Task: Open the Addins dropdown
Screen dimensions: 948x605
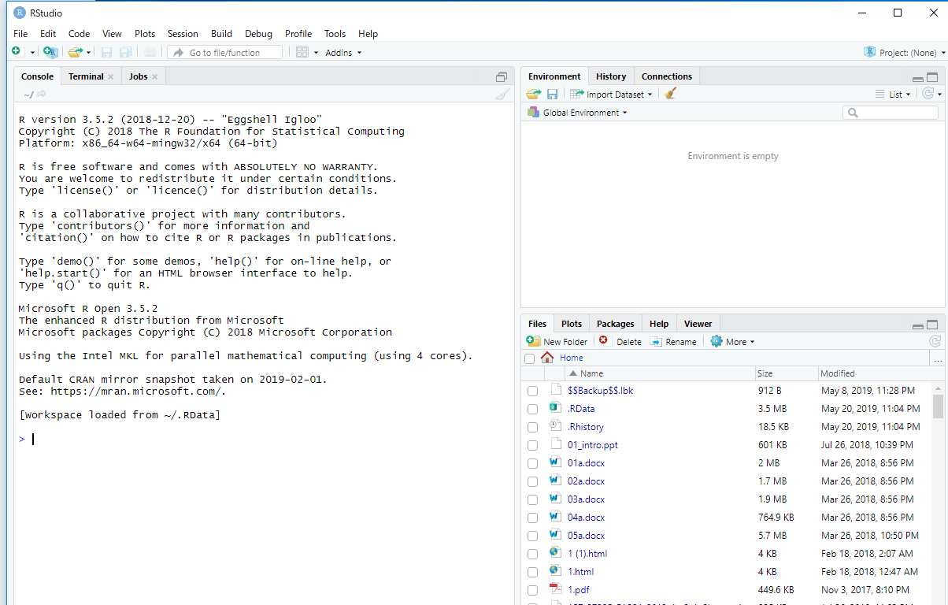Action: point(343,53)
